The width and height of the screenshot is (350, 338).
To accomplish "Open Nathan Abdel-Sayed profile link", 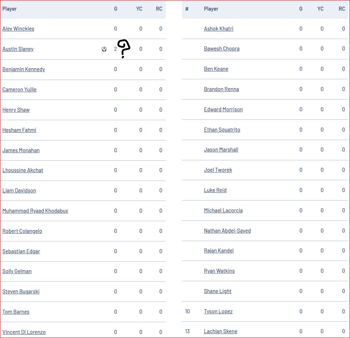I will (227, 231).
